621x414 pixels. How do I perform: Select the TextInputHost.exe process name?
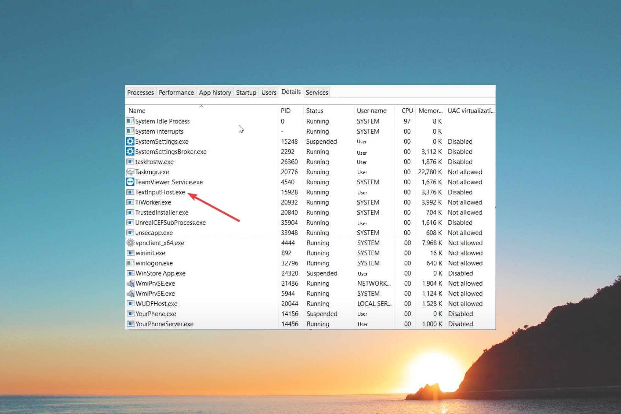pos(160,192)
